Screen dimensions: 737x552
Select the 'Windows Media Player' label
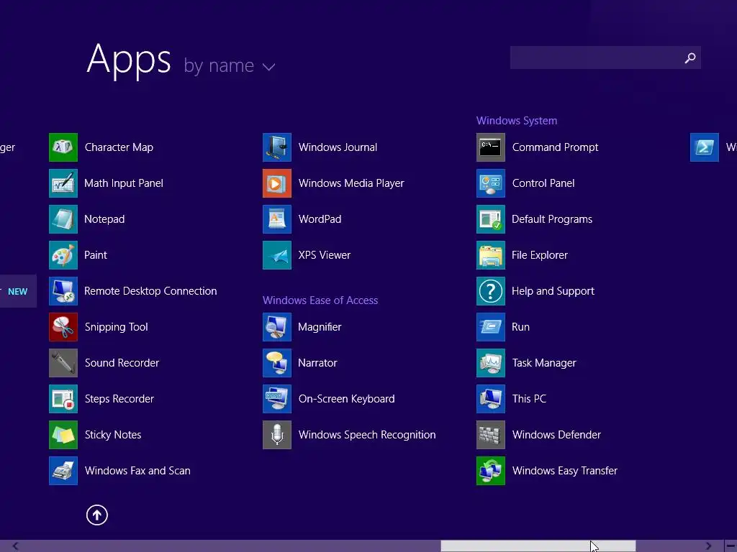351,183
